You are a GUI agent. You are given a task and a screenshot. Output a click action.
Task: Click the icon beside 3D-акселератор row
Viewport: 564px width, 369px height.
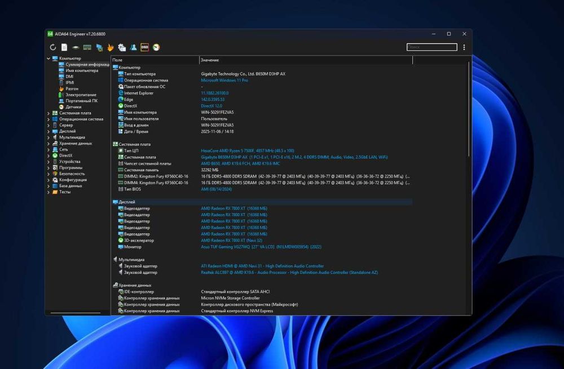click(x=121, y=240)
